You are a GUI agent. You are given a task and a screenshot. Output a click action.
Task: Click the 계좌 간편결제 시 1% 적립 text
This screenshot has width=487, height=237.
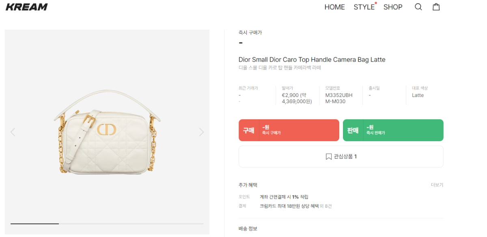point(284,197)
